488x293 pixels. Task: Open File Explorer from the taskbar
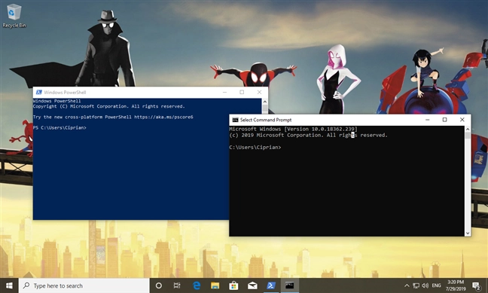point(215,285)
